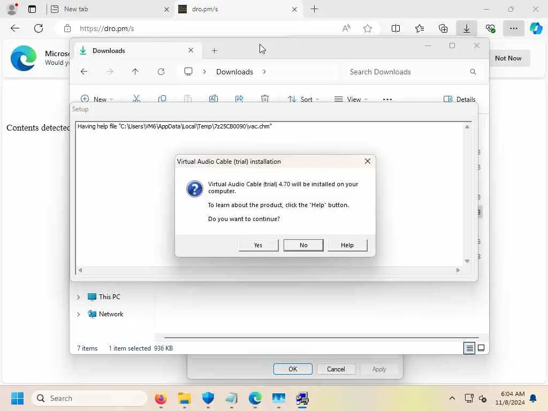Open Copilot sidebar in Edge
The image size is (548, 411).
tap(536, 28)
